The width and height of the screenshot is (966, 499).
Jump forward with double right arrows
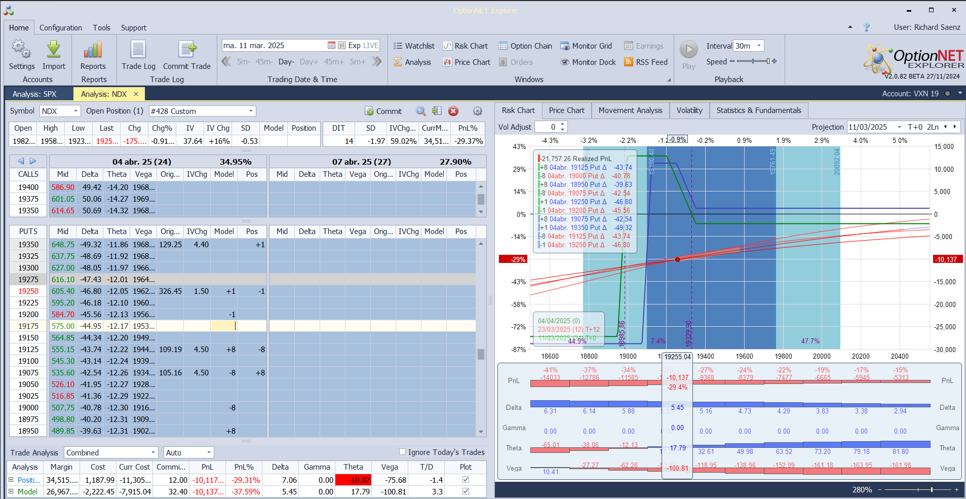pos(376,61)
